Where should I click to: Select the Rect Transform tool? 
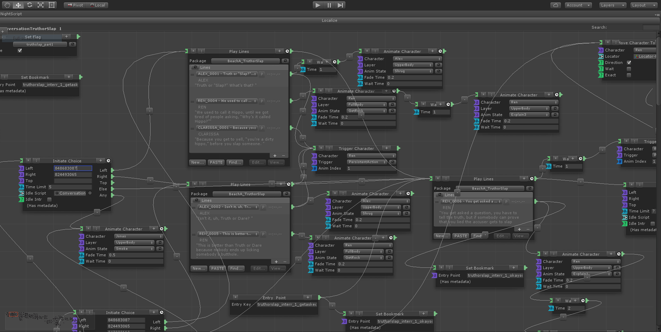[x=52, y=5]
